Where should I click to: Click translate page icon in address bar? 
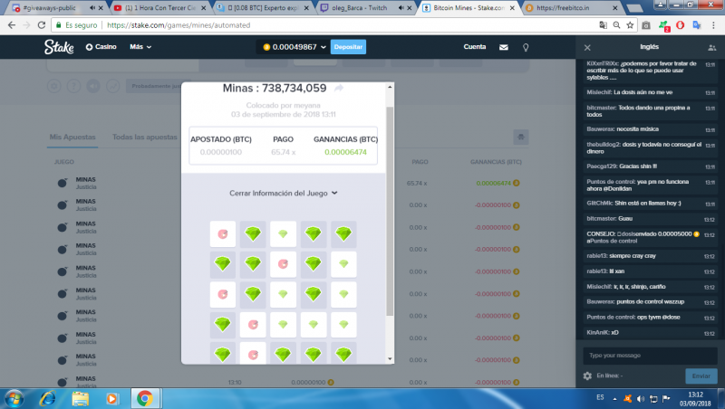click(x=603, y=25)
